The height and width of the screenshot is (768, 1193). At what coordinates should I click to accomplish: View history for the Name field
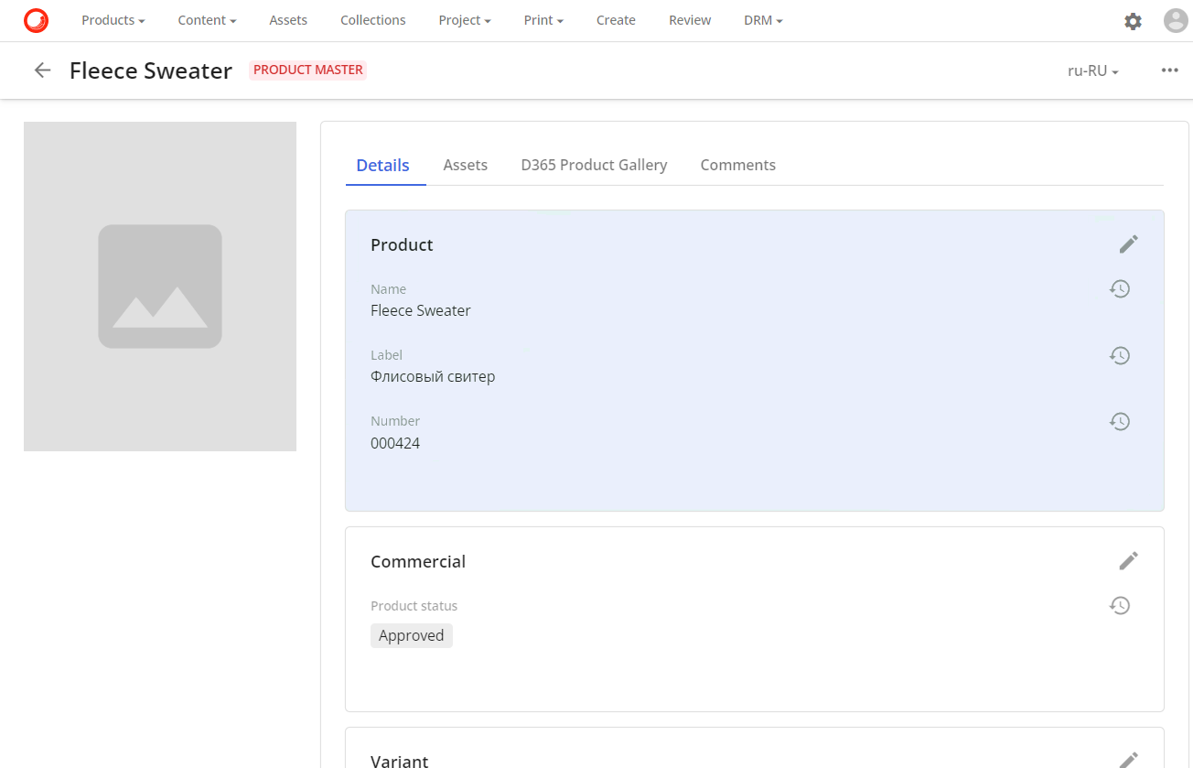(1120, 289)
